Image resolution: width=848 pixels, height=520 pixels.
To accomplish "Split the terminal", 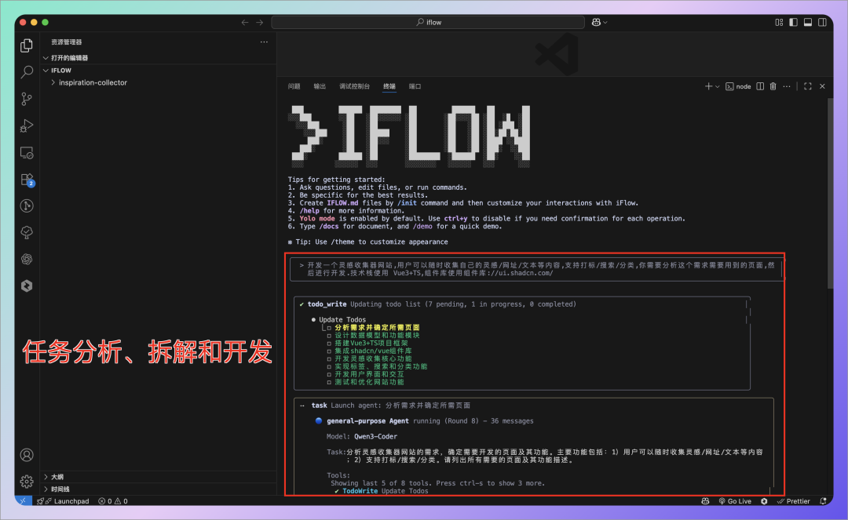I will tap(760, 86).
